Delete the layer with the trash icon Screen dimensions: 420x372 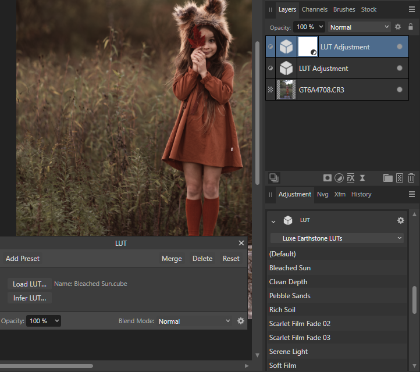coord(411,178)
